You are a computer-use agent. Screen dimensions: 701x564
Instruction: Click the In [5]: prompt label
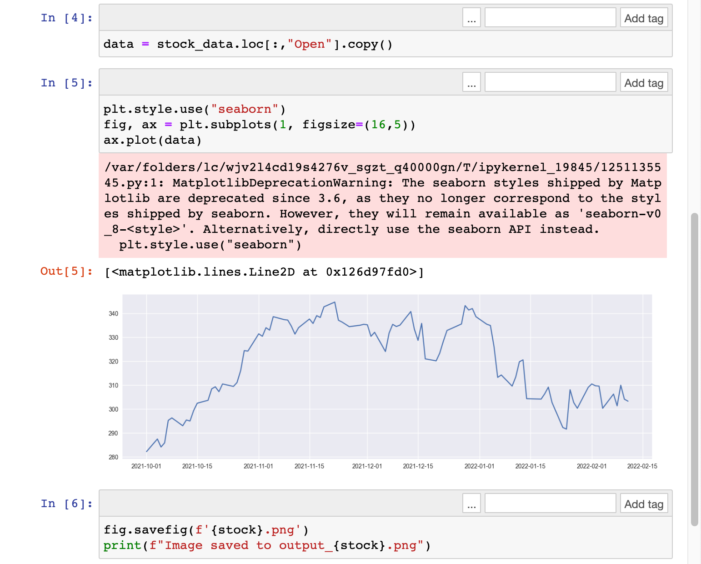[67, 83]
